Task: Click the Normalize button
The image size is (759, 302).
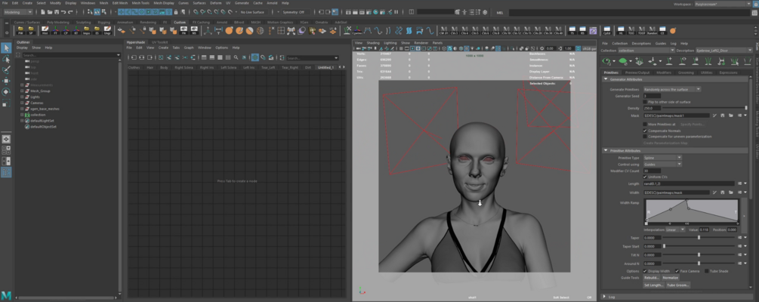Action: (670, 278)
